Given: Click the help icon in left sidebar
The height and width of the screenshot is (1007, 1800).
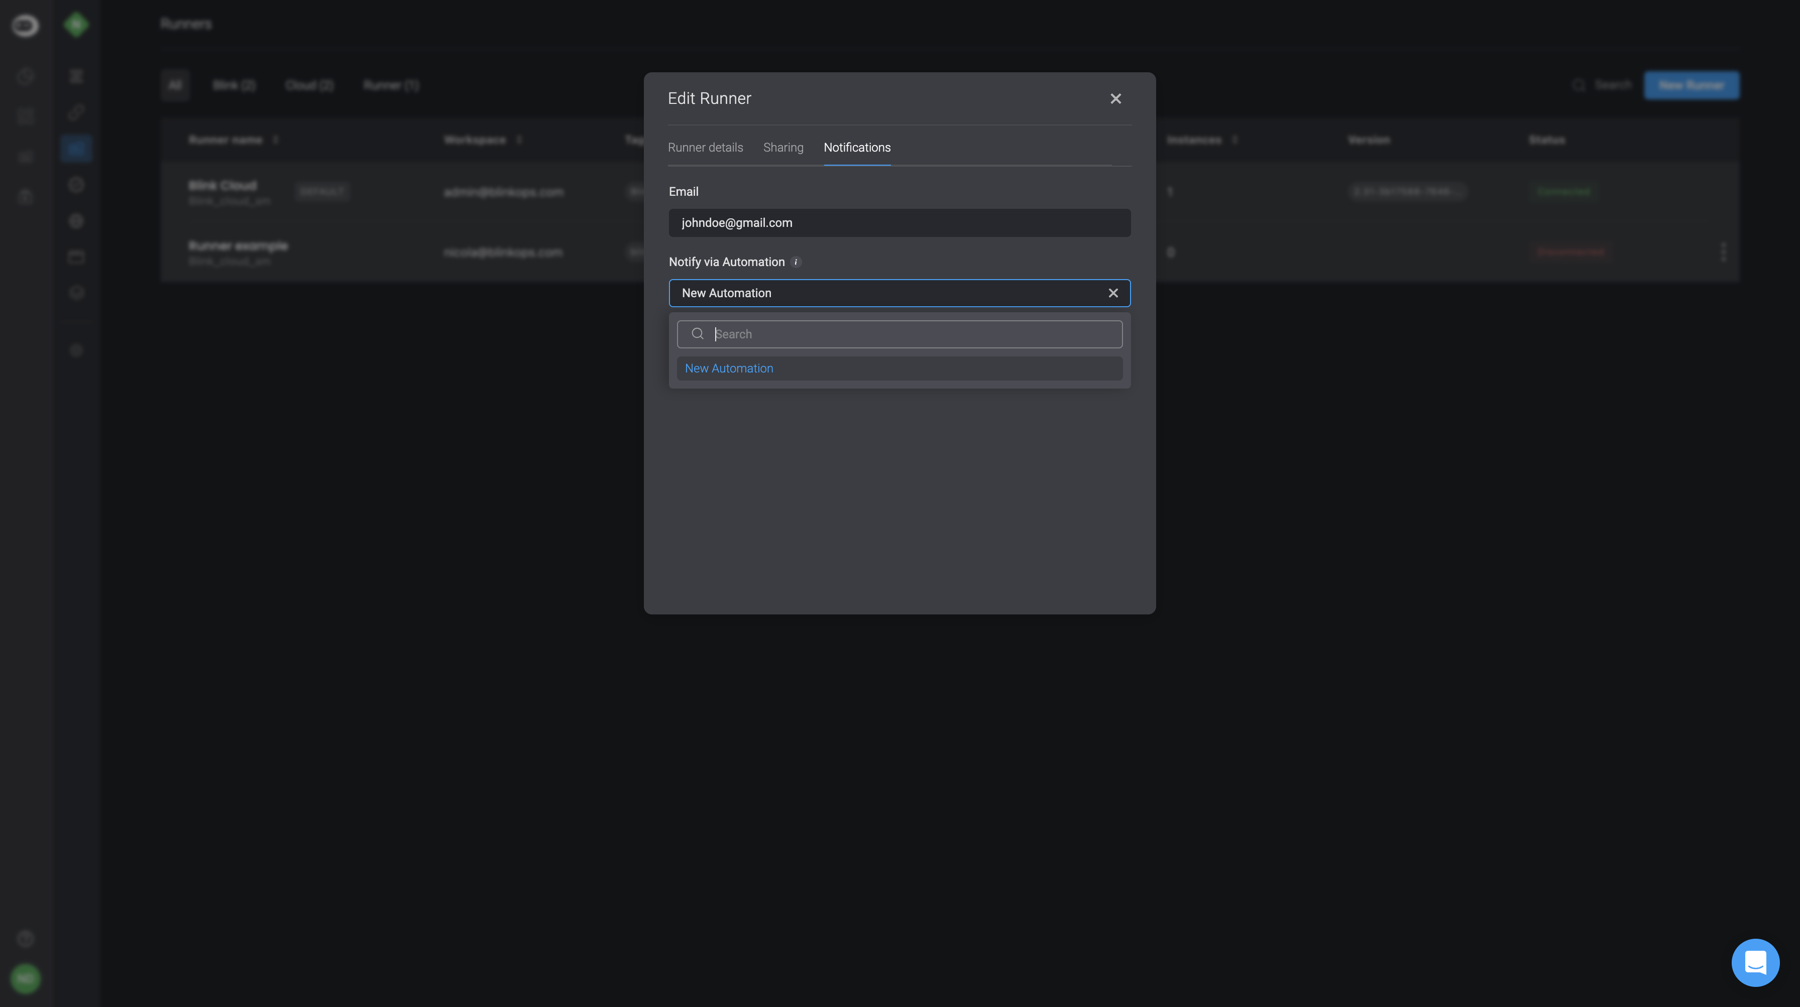Looking at the screenshot, I should coord(25,939).
